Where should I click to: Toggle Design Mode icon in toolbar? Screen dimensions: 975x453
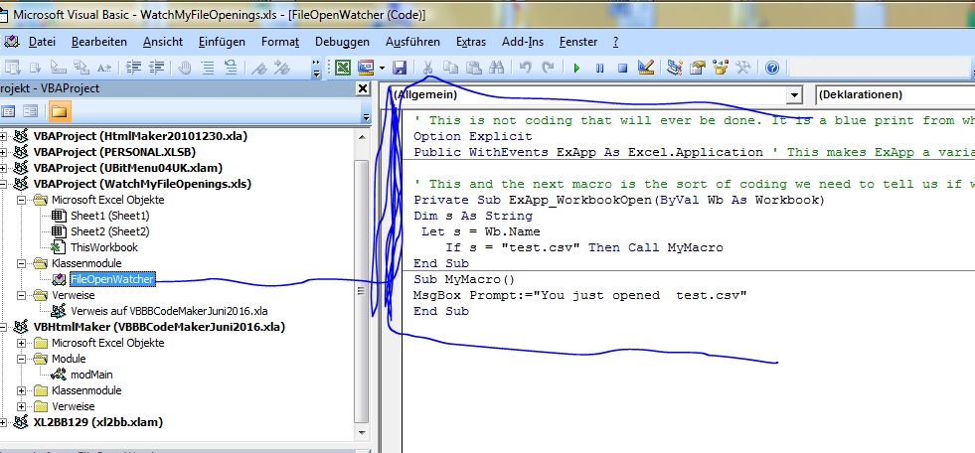tap(645, 68)
